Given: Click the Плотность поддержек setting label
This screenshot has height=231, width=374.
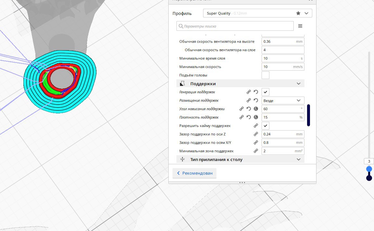Looking at the screenshot, I should click(199, 117).
